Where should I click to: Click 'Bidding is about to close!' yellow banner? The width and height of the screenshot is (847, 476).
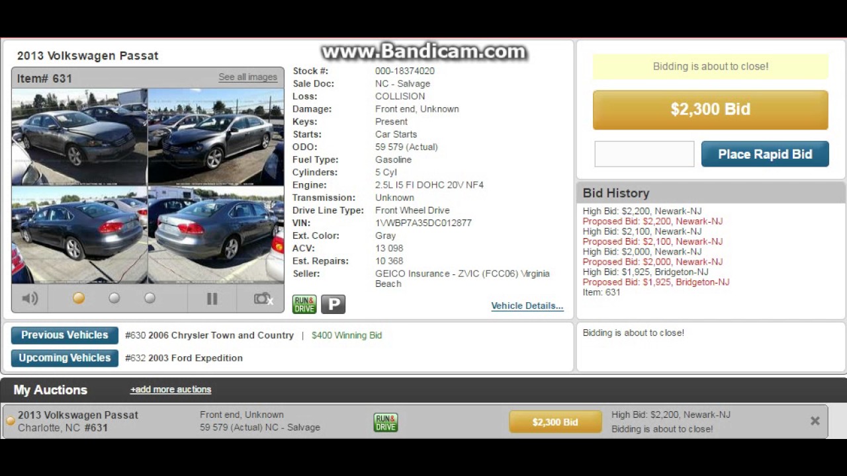click(710, 66)
